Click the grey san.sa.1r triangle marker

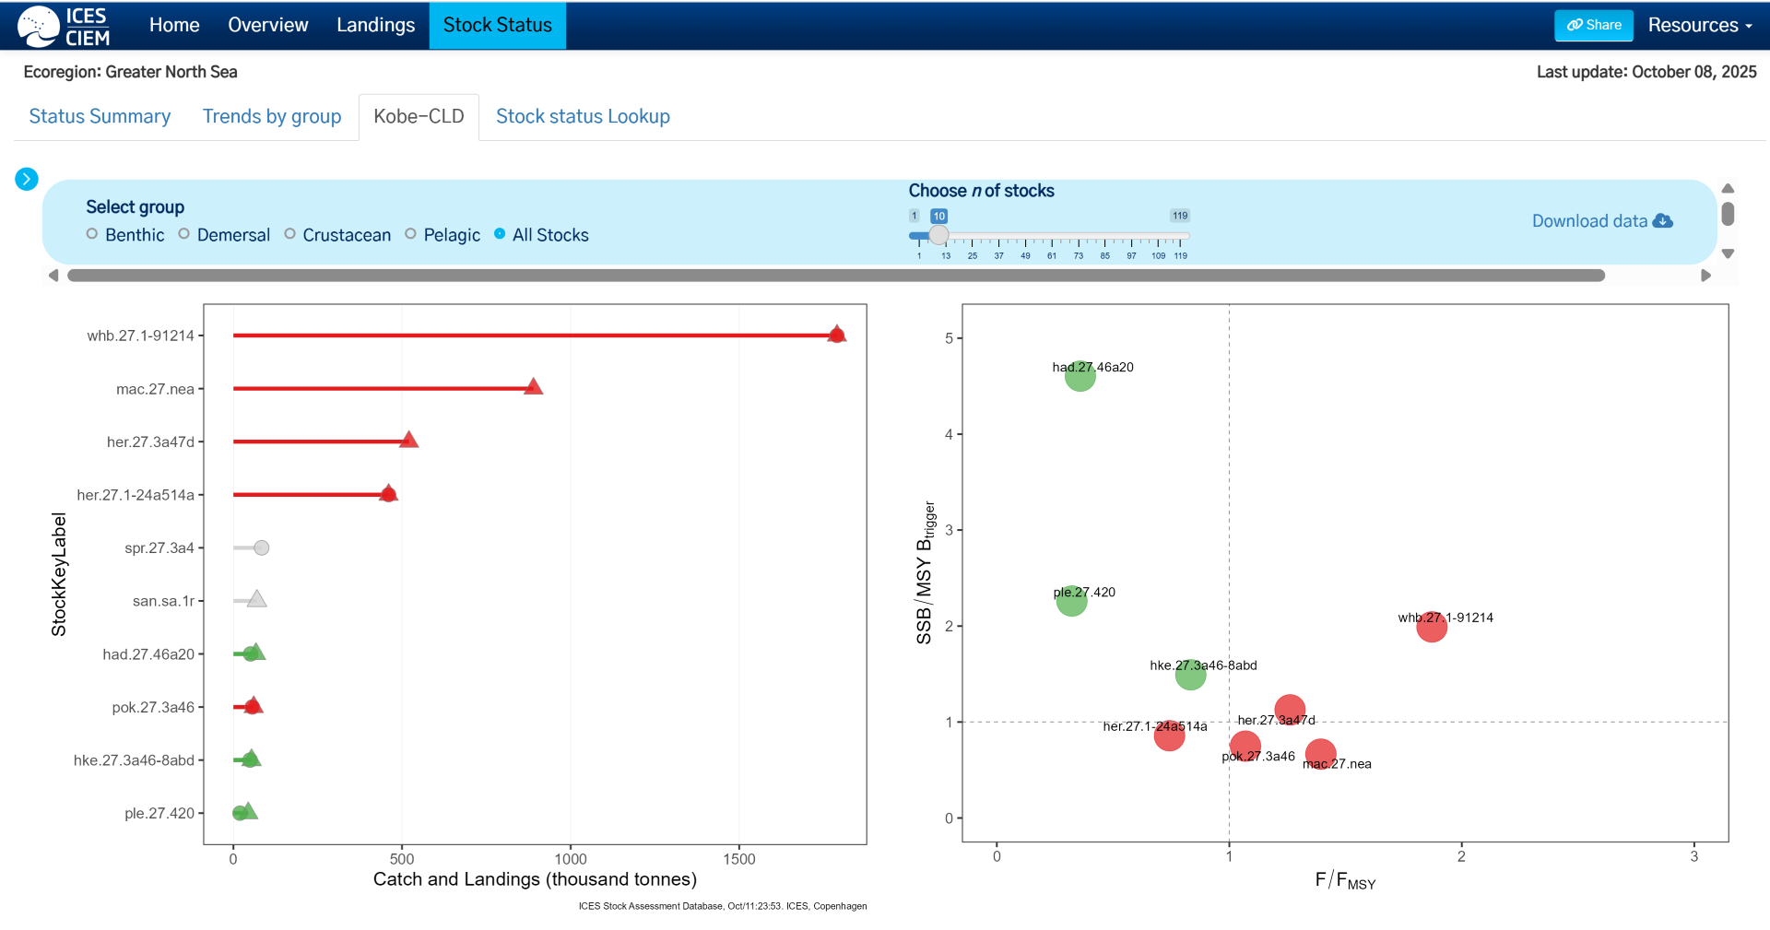click(257, 600)
